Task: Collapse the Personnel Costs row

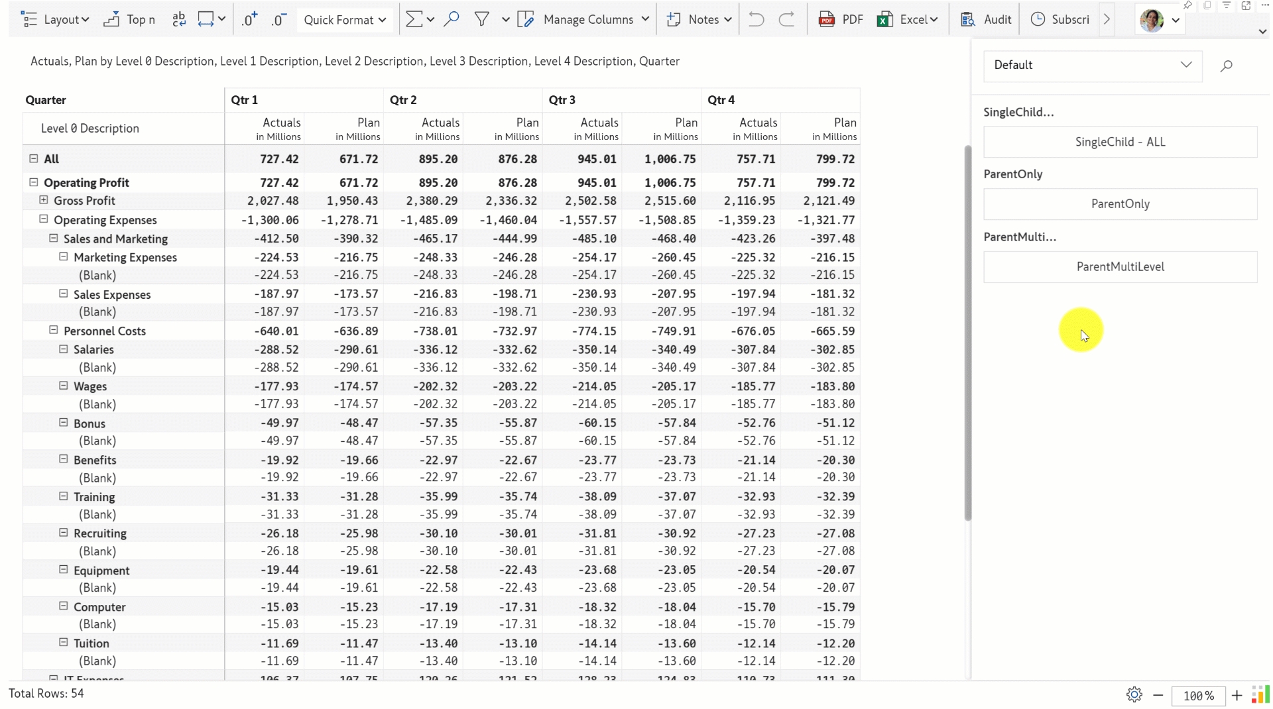Action: pos(54,330)
